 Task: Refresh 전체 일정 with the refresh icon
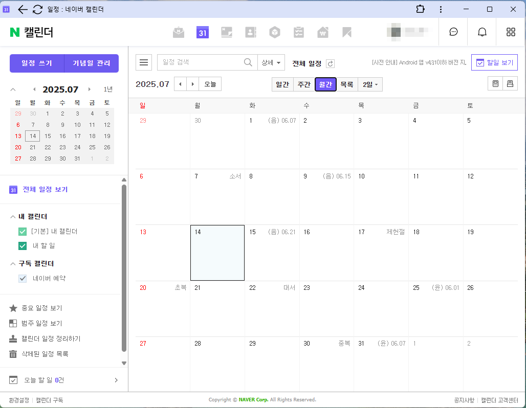[x=331, y=62]
